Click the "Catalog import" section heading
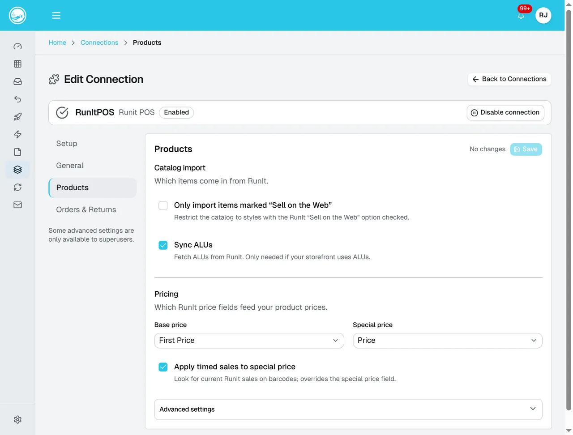Image resolution: width=573 pixels, height=435 pixels. pos(180,168)
